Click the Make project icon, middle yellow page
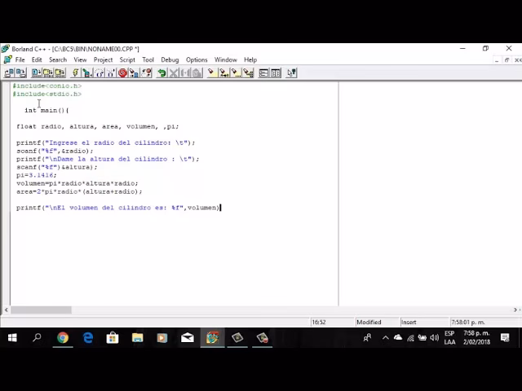The image size is (522, 391). coord(48,72)
